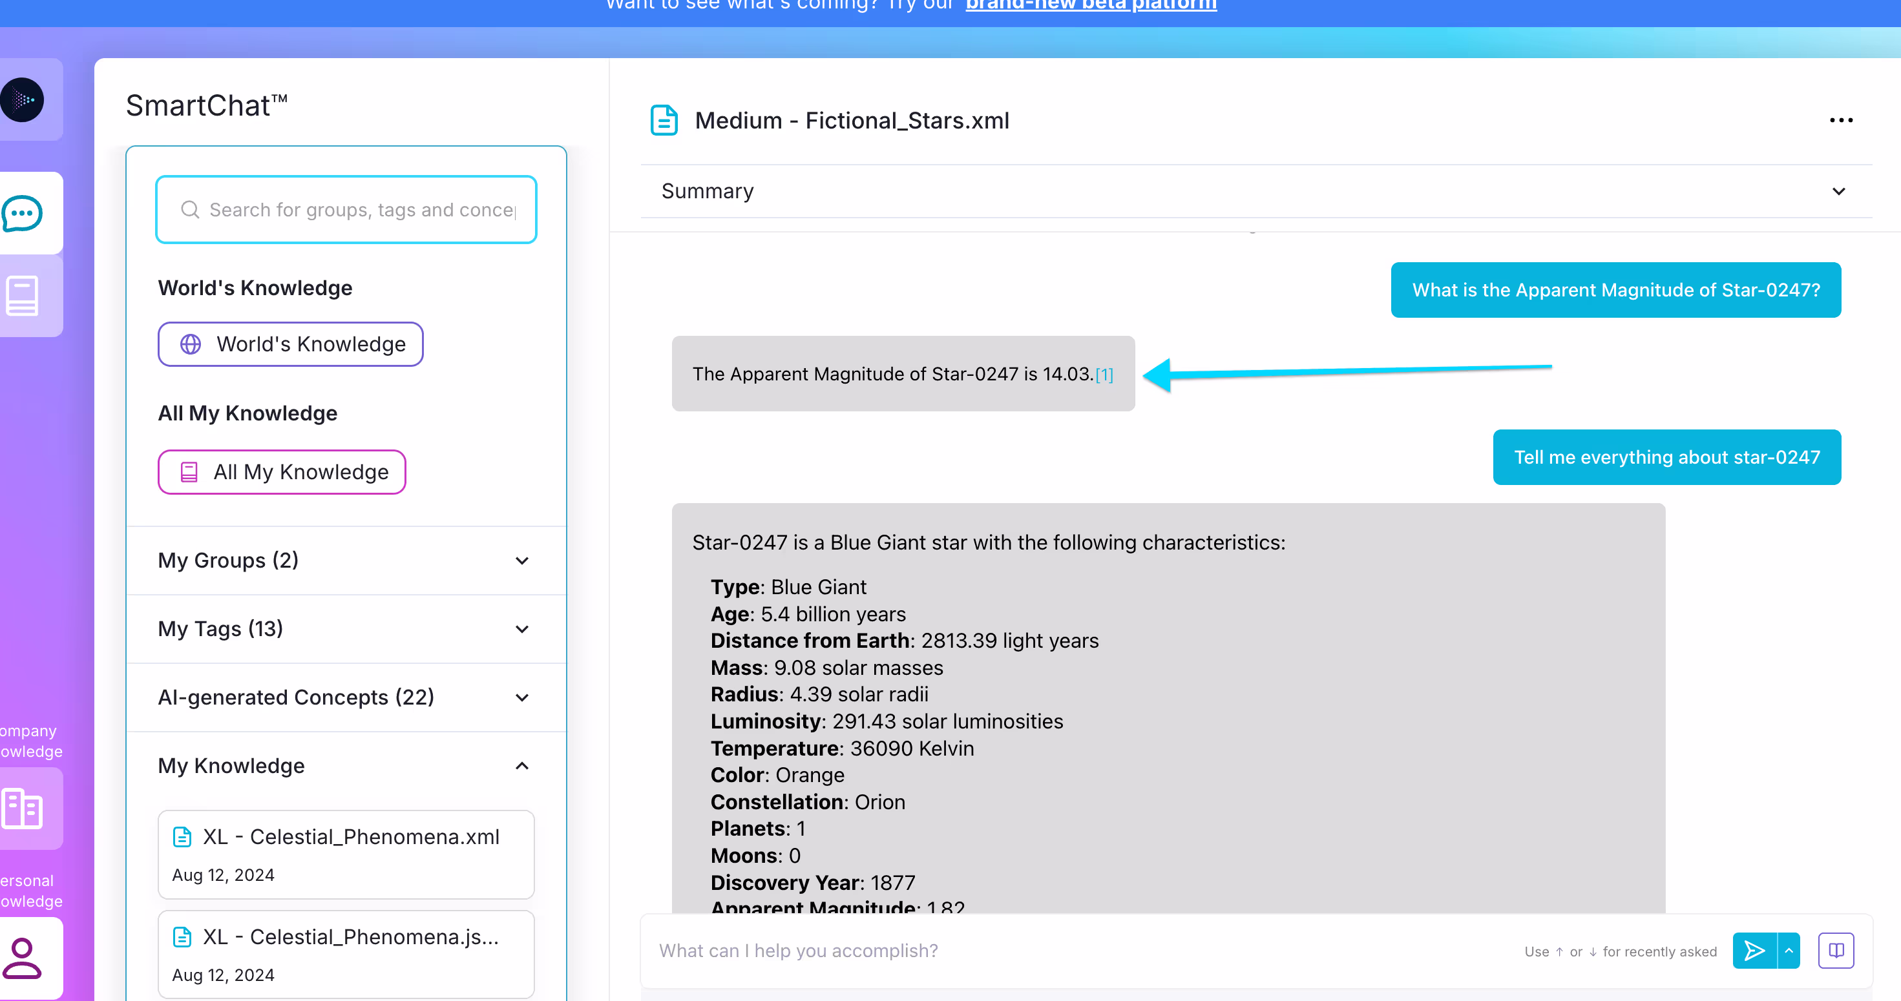The width and height of the screenshot is (1901, 1001).
Task: Click the document icon beside Medium - Fictional_Stars.xml
Action: [664, 120]
